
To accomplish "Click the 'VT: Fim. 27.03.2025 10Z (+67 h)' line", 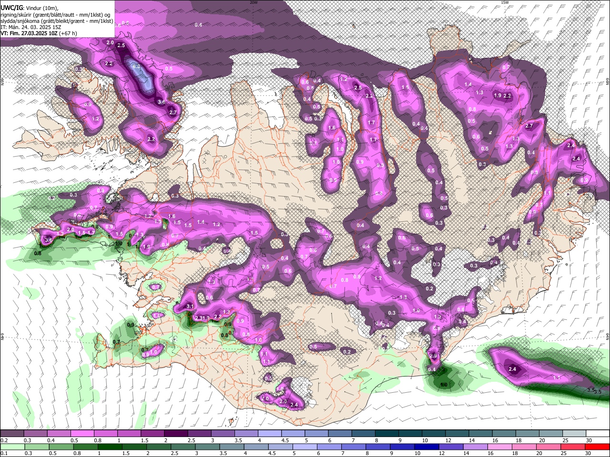I will (x=39, y=33).
